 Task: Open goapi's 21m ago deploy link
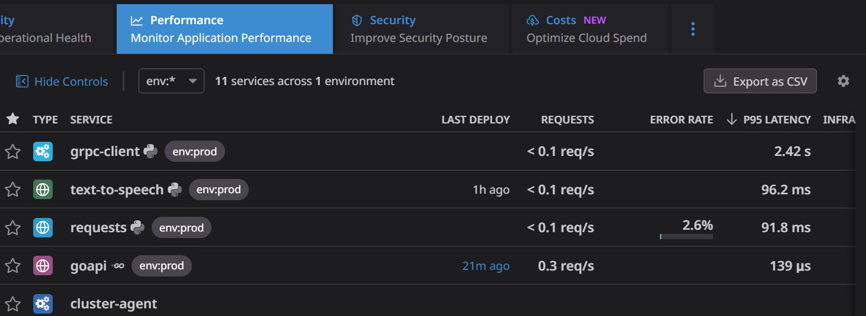coord(486,266)
